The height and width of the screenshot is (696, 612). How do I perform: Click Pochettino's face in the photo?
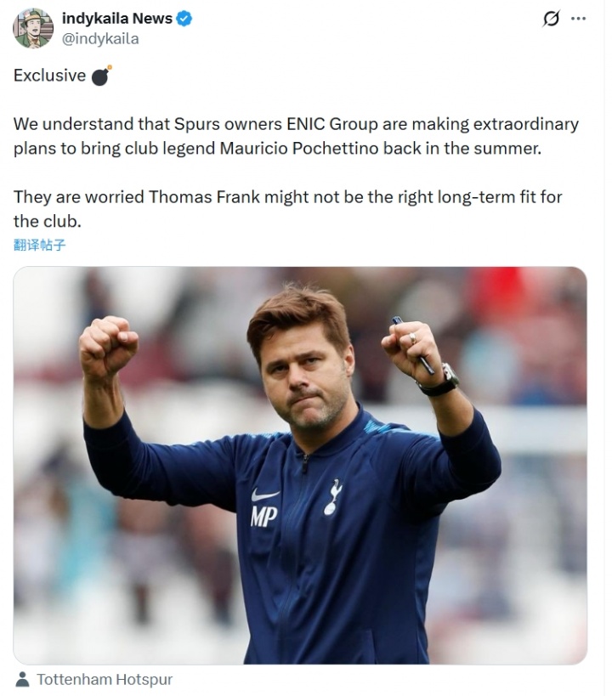(x=306, y=370)
